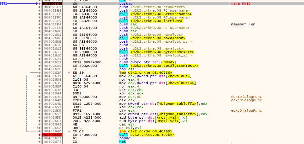This screenshot has width=304, height=144.
Task: Select the red-highlighted address 0040266E
Action: coord(52,135)
